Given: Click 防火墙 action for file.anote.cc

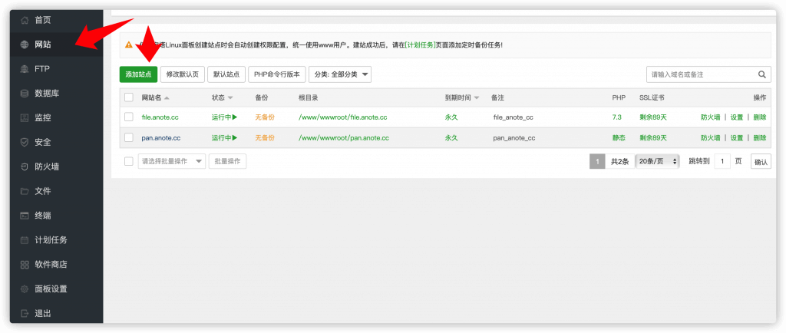Looking at the screenshot, I should point(710,117).
